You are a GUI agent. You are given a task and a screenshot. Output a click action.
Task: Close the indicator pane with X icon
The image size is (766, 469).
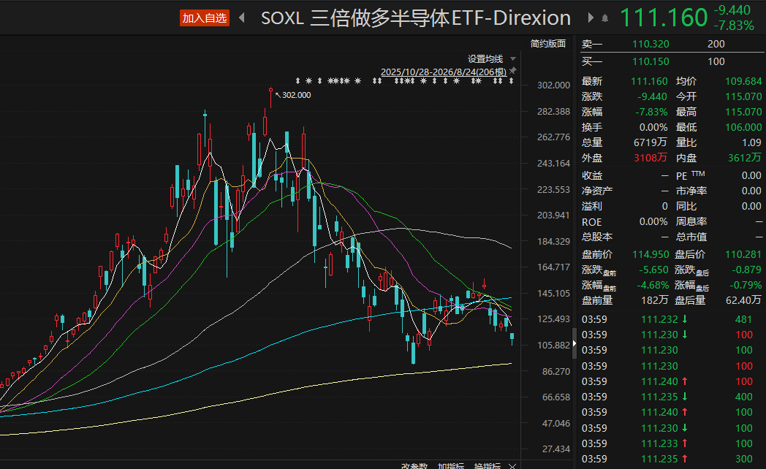512,466
